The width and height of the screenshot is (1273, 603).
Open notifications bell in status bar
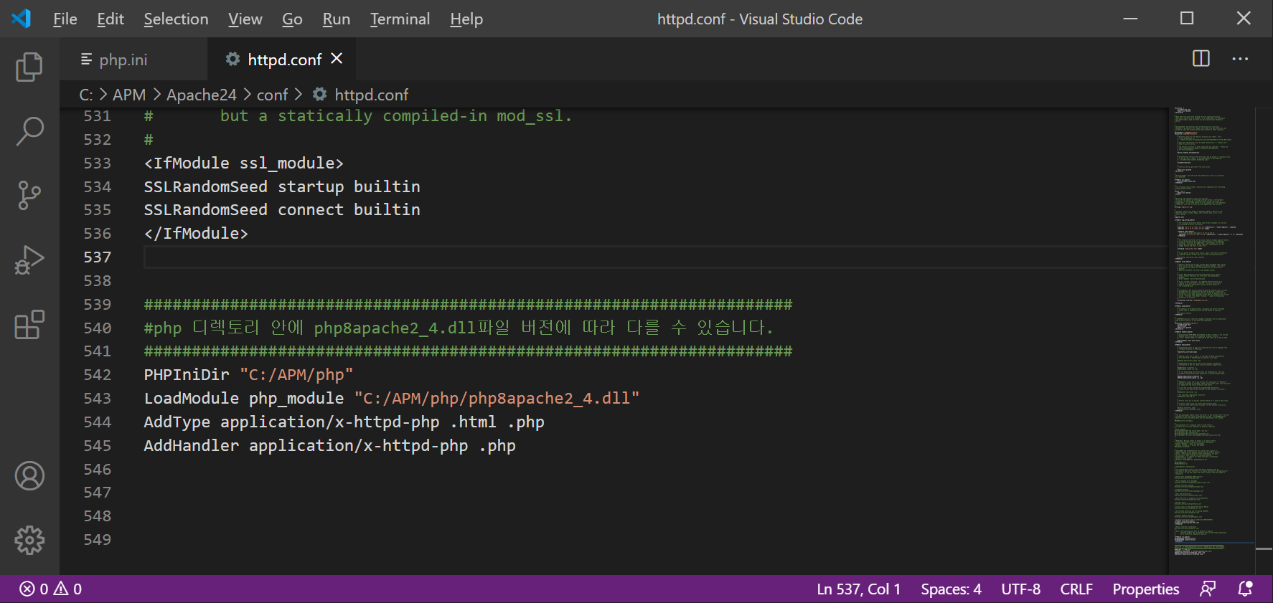(1245, 589)
